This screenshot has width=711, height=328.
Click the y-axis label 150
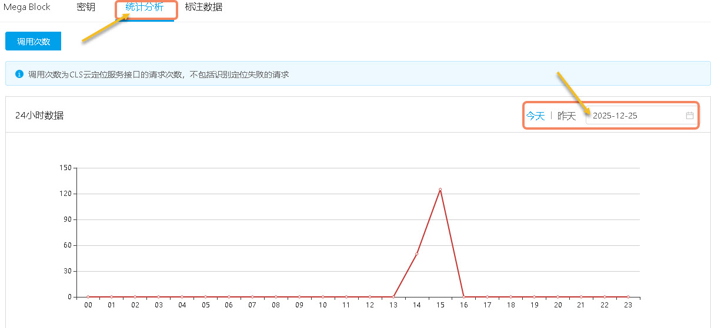(x=65, y=168)
